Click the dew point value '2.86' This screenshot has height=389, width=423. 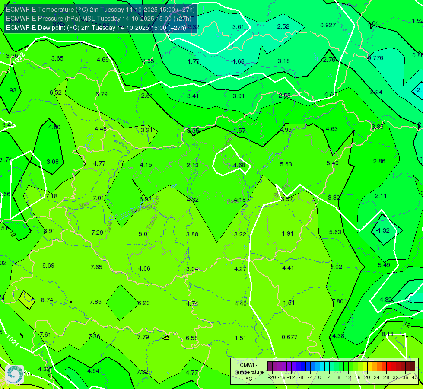(x=379, y=161)
